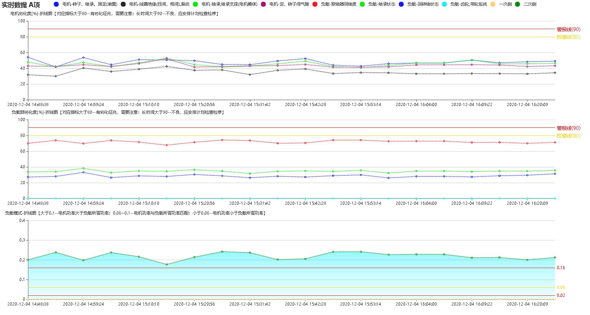
Task: Click load-side chart timestamp 2020-12-04 16:04:00
Action: tap(416, 203)
